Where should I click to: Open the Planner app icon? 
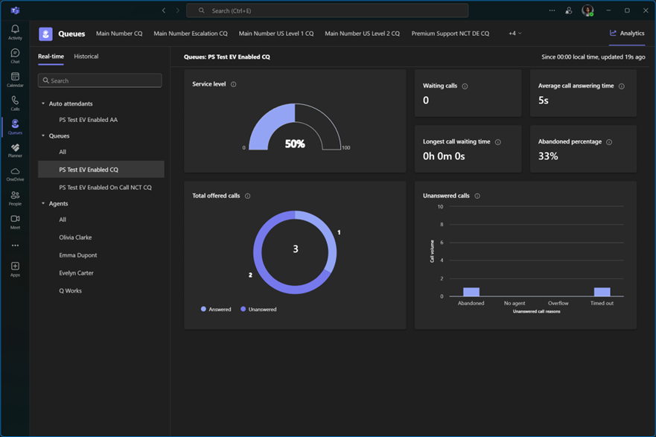(x=15, y=150)
